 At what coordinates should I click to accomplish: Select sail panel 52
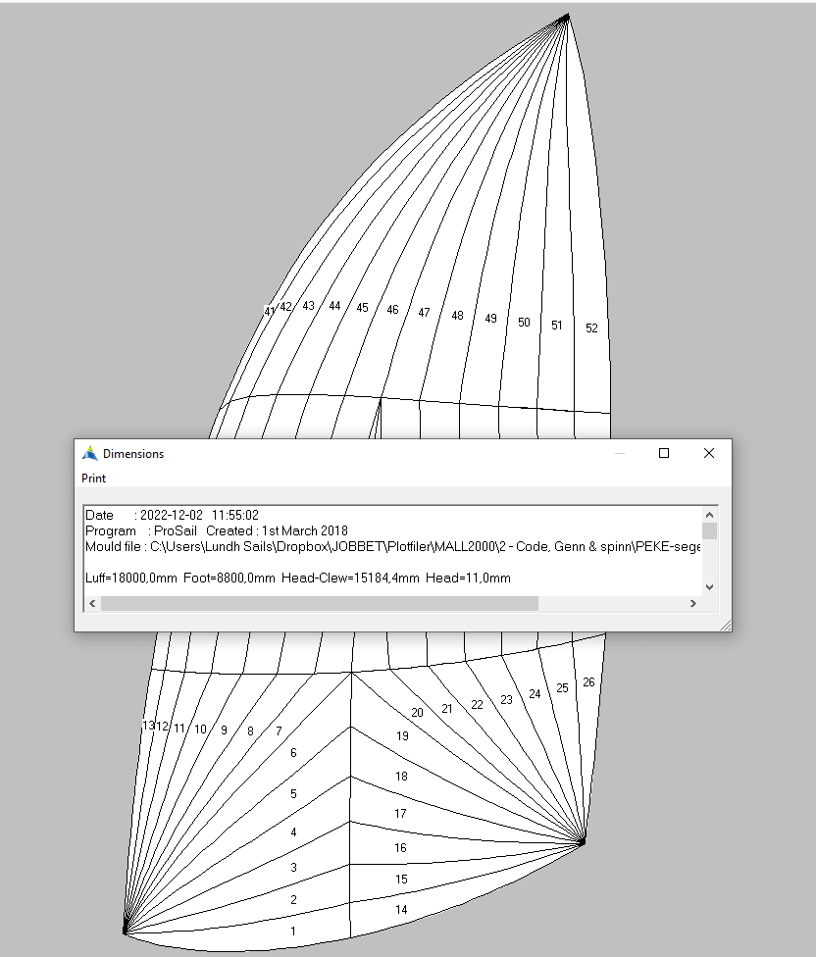point(591,328)
